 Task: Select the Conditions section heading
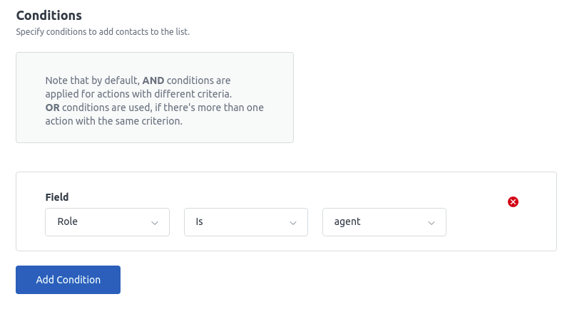[x=49, y=15]
